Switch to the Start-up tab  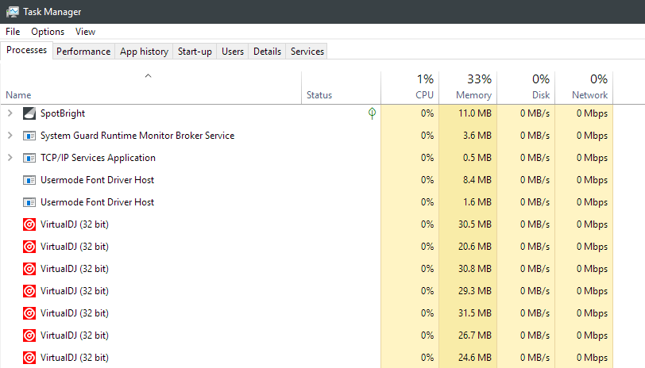(195, 52)
